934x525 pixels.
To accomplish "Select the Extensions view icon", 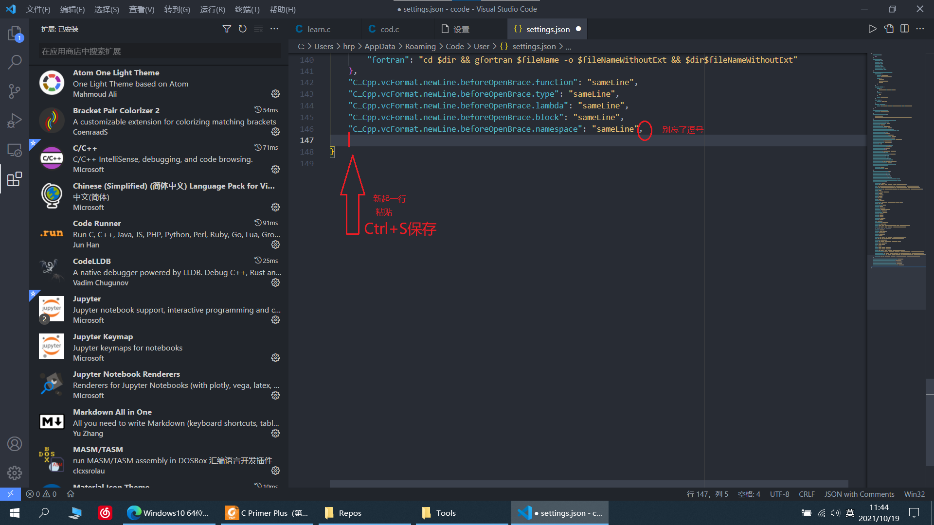I will click(x=15, y=179).
